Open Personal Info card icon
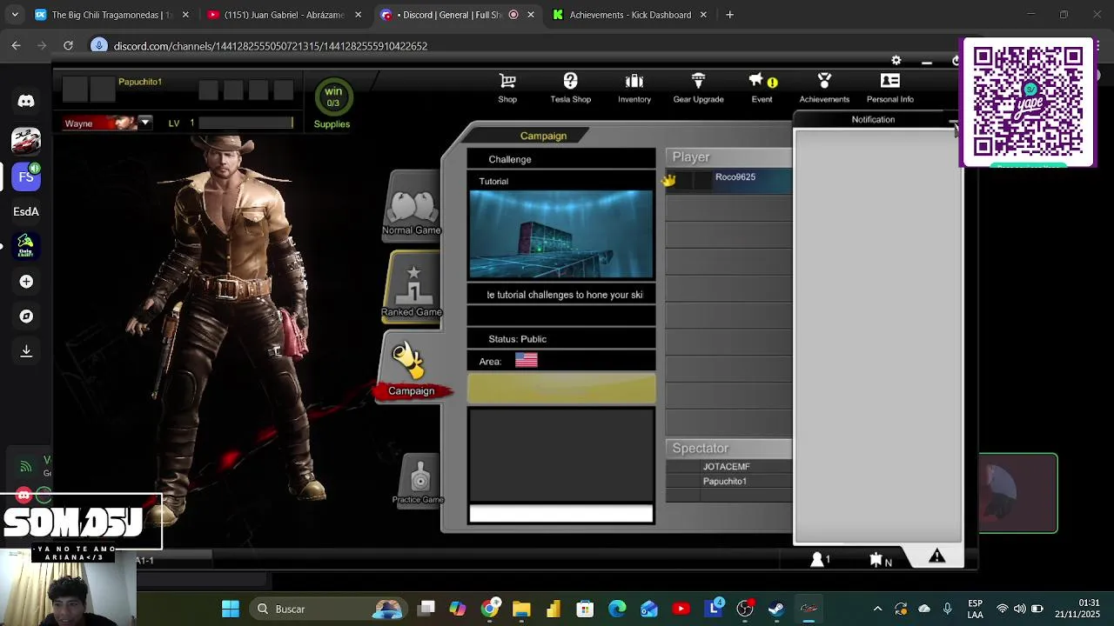This screenshot has width=1114, height=626. (889, 82)
